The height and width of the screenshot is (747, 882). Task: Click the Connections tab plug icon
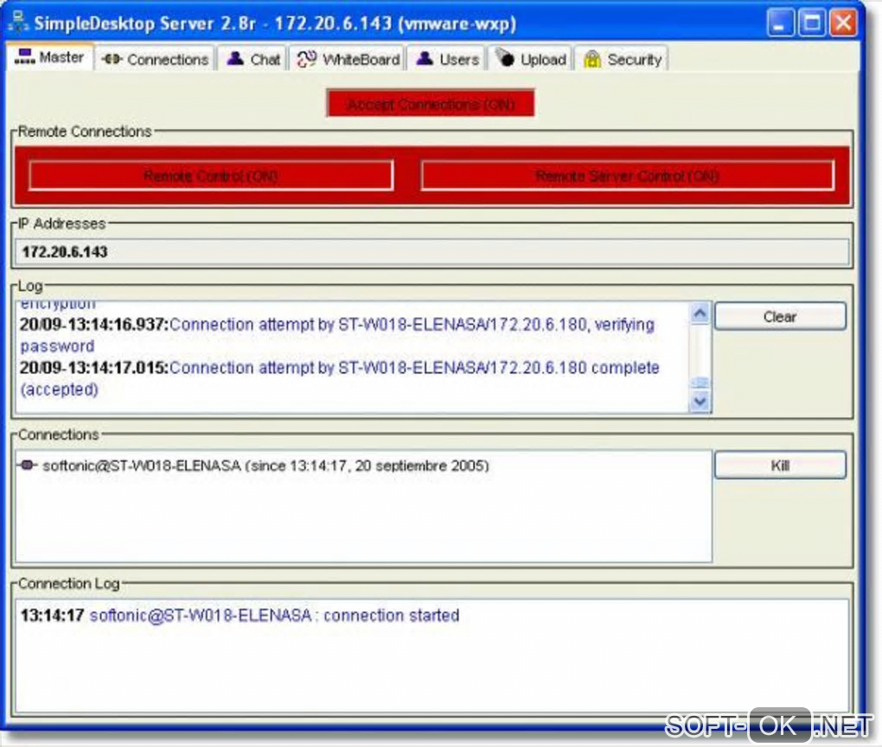click(112, 59)
